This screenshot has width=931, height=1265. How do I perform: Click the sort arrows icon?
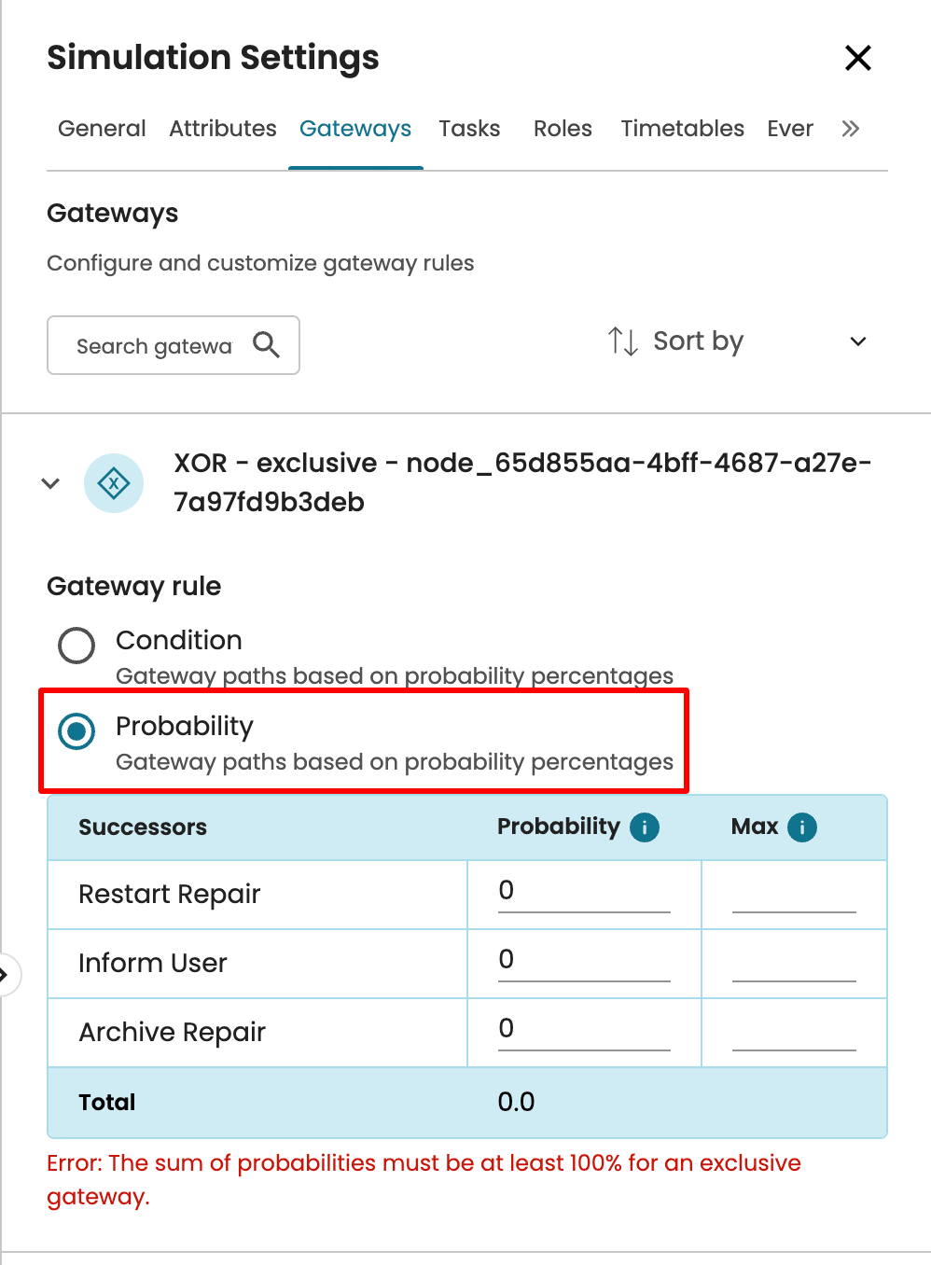tap(622, 341)
